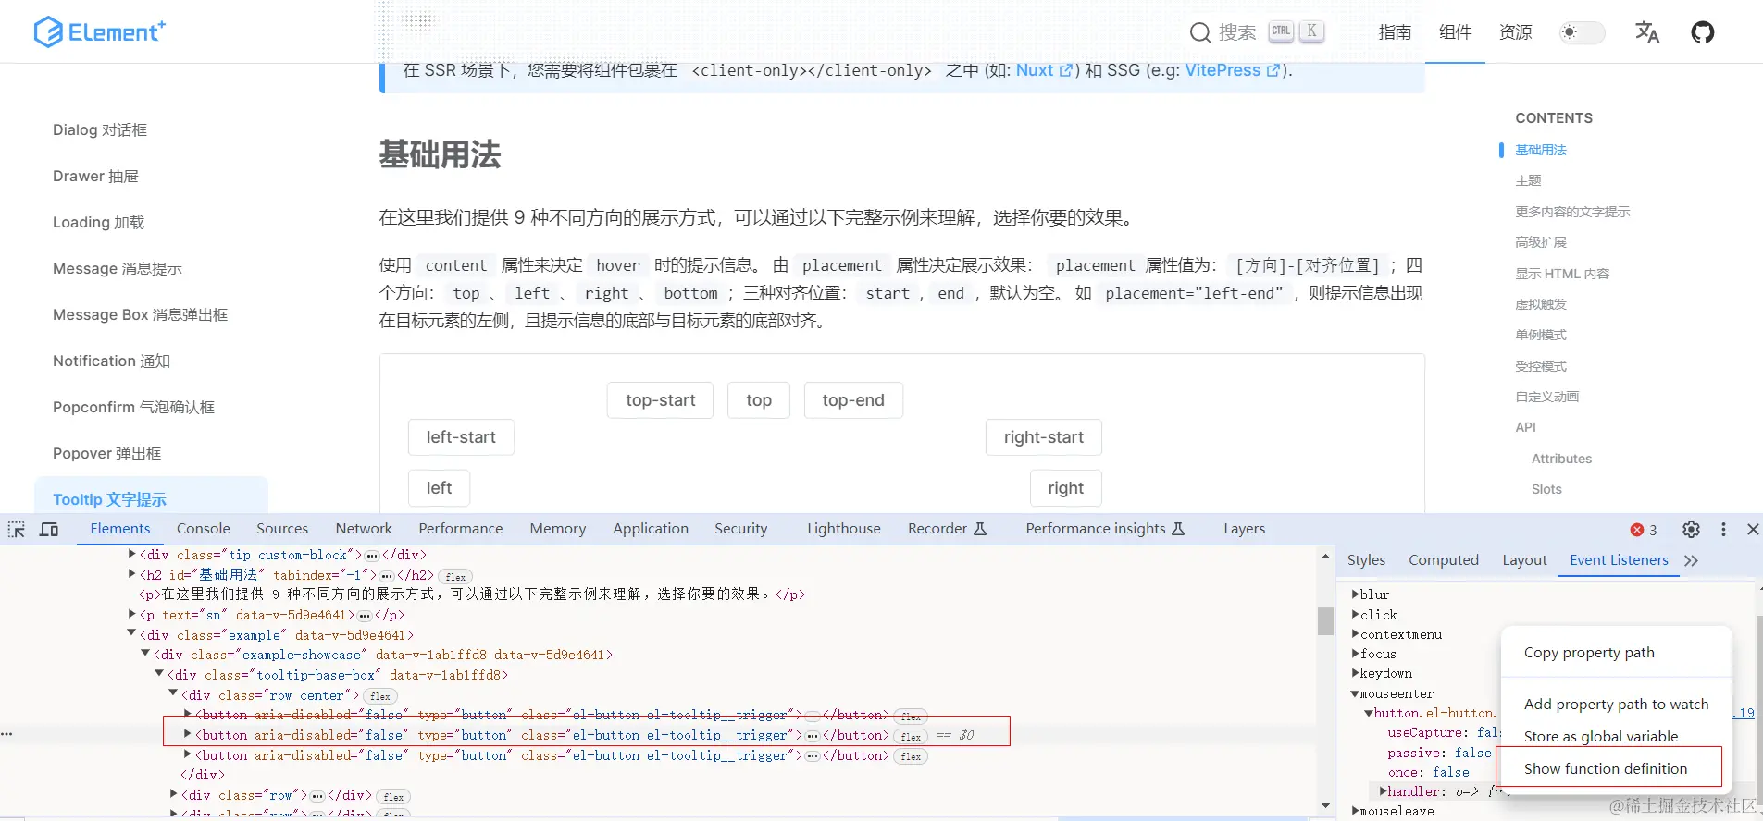The width and height of the screenshot is (1763, 821).
Task: Click the top-end tooltip button
Action: [853, 400]
